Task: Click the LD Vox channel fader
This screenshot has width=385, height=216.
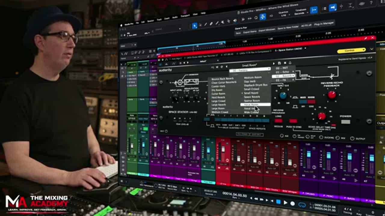Action: pos(223,149)
